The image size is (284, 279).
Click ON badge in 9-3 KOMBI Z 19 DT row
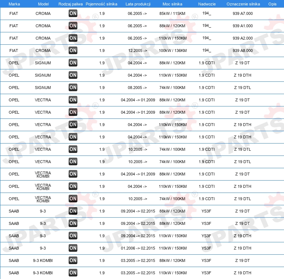[x=73, y=260]
